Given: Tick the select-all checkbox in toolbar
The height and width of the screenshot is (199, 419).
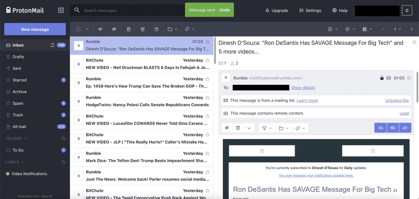Looking at the screenshot, I should coord(78,29).
